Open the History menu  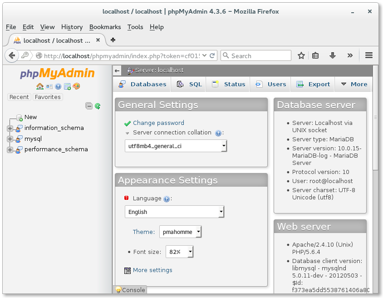72,27
